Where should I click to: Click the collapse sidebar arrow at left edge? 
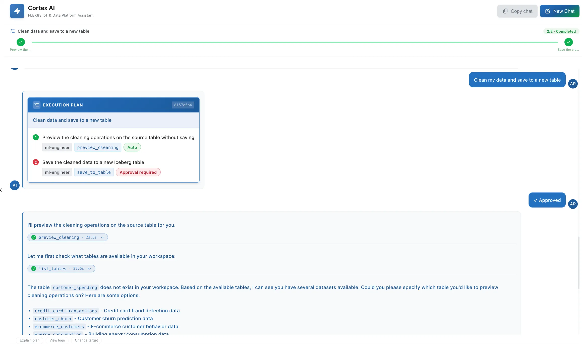point(1,190)
